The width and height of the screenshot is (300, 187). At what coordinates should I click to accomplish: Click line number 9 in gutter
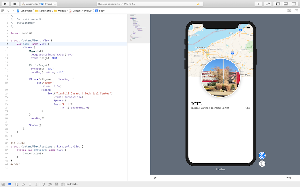tap(7, 44)
